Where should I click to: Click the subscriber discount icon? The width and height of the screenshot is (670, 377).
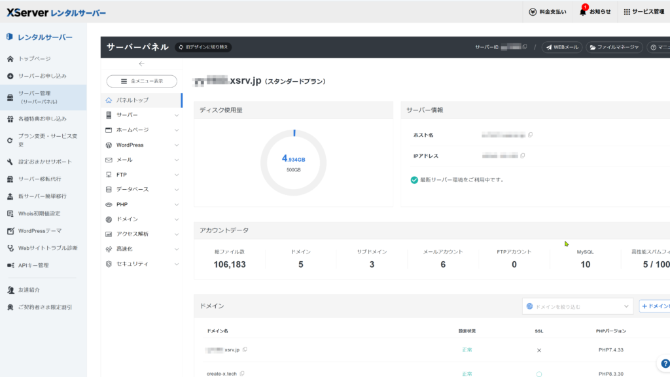coord(10,308)
